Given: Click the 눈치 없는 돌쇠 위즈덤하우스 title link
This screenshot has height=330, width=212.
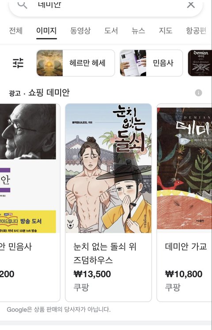Looking at the screenshot, I should point(105,253).
